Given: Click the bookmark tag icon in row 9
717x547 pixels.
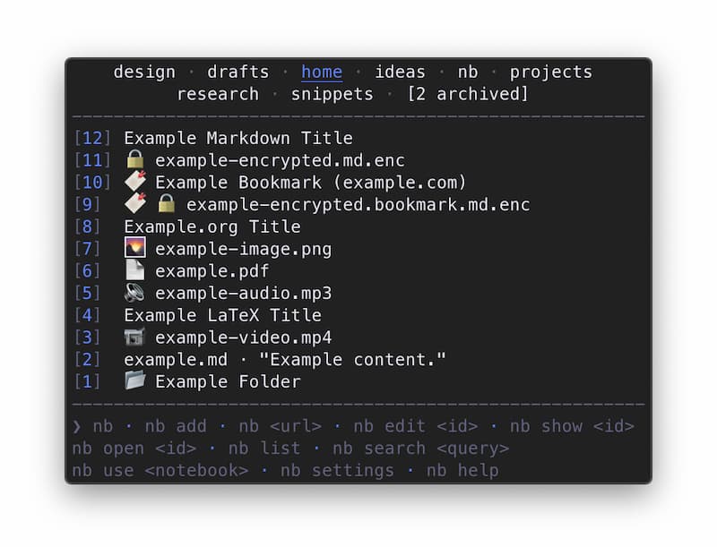Looking at the screenshot, I should tap(135, 203).
